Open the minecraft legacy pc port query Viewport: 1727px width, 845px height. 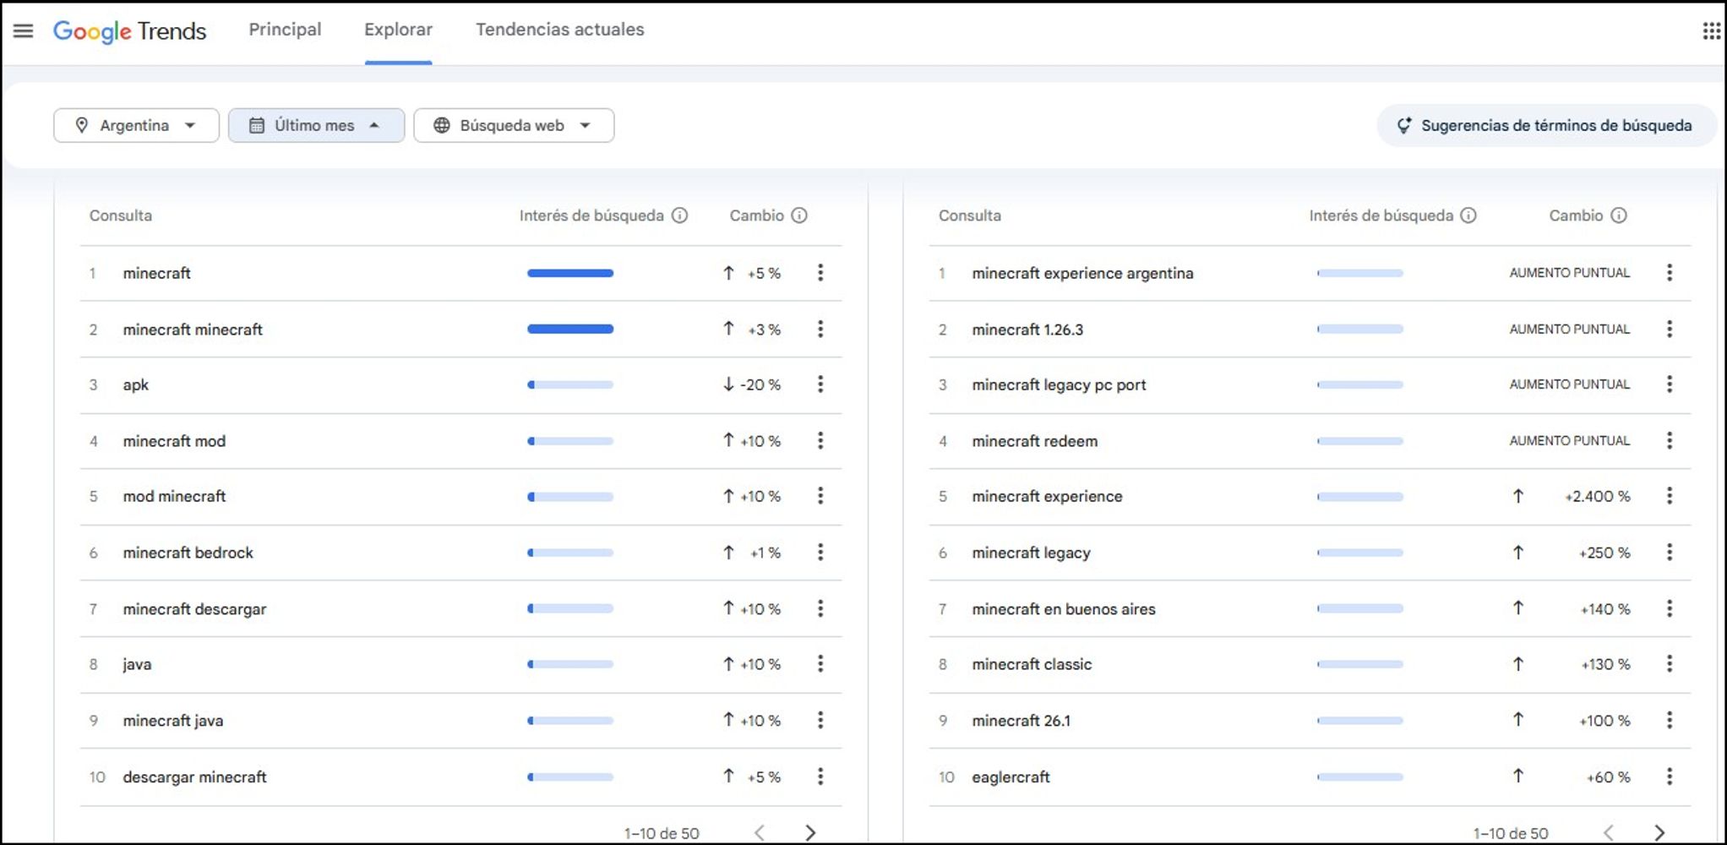coord(1059,384)
